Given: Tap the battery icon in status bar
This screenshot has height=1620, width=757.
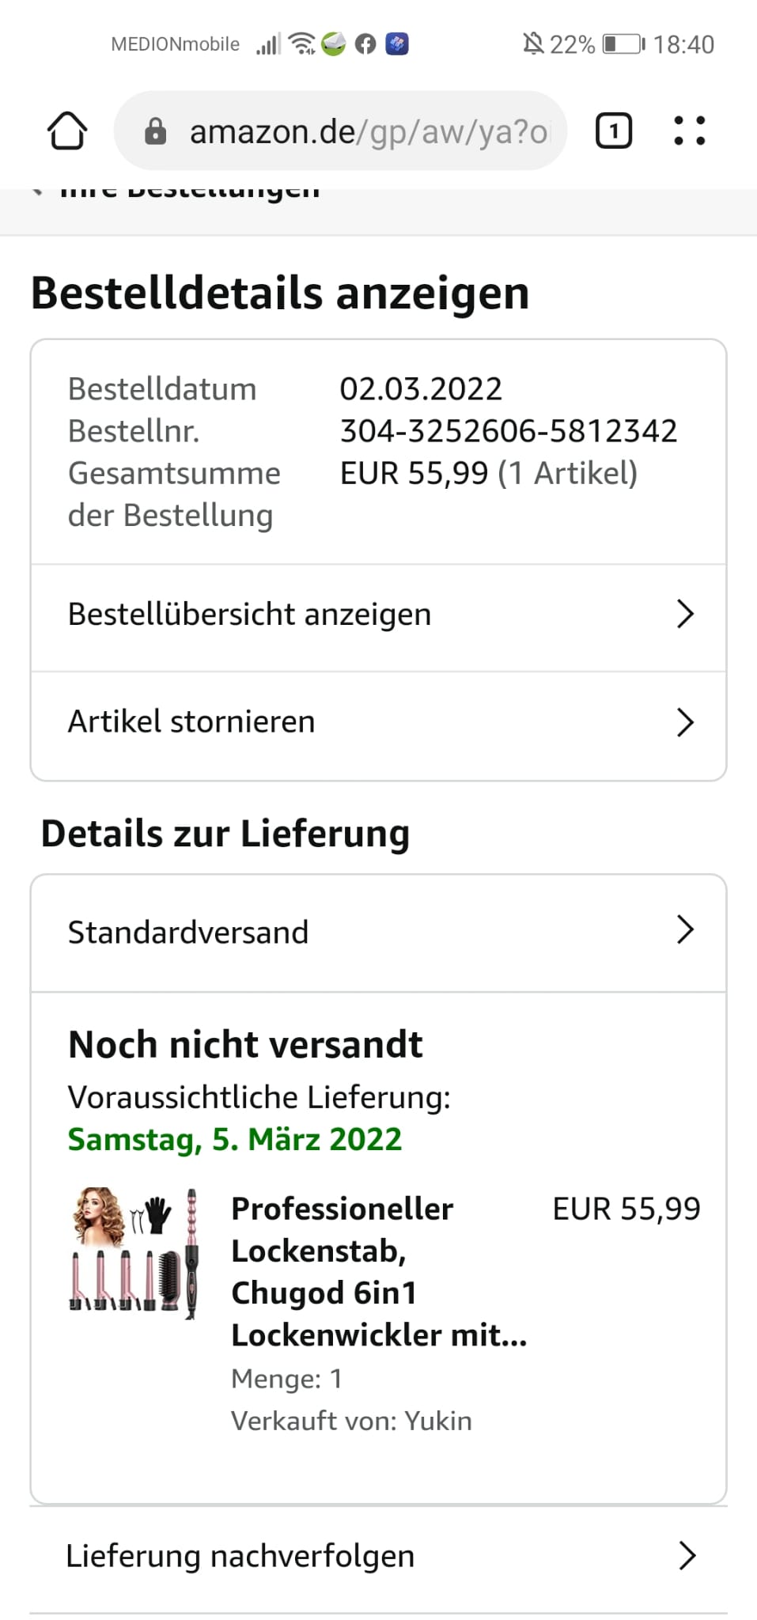Looking at the screenshot, I should (623, 44).
